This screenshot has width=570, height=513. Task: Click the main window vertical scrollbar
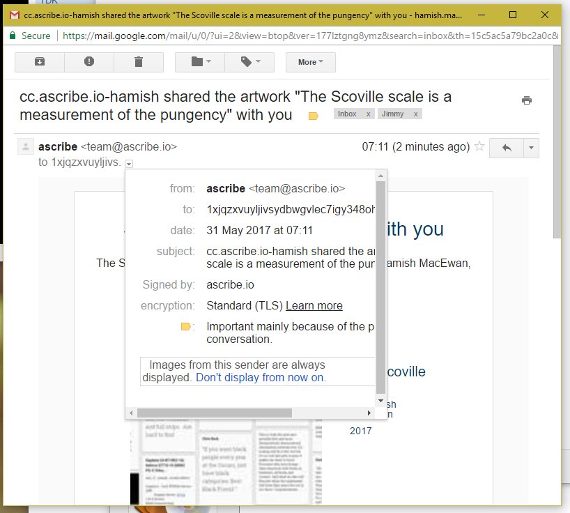click(557, 141)
